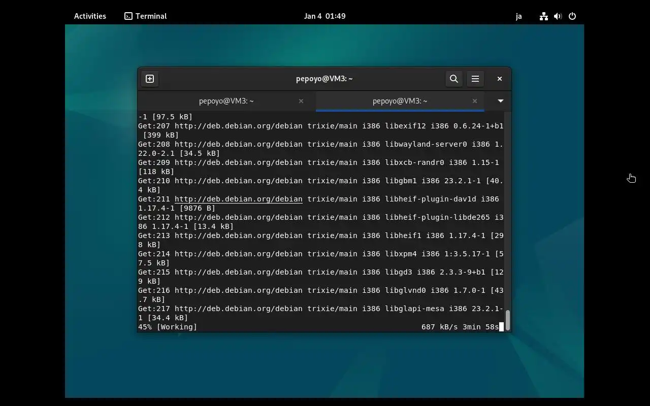Click the Get:207 line text
This screenshot has width=650, height=406.
(x=321, y=126)
